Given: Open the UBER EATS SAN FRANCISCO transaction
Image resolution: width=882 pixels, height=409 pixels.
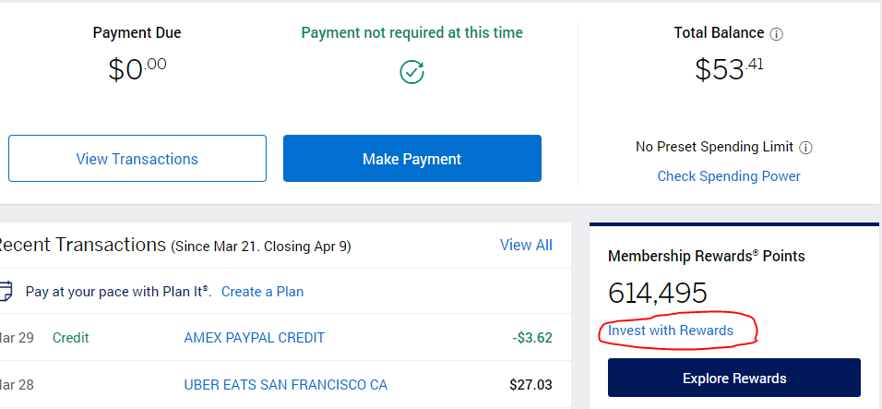Looking at the screenshot, I should coord(286,385).
